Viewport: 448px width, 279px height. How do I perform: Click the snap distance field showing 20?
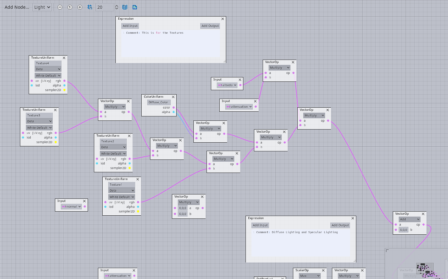pyautogui.click(x=105, y=7)
